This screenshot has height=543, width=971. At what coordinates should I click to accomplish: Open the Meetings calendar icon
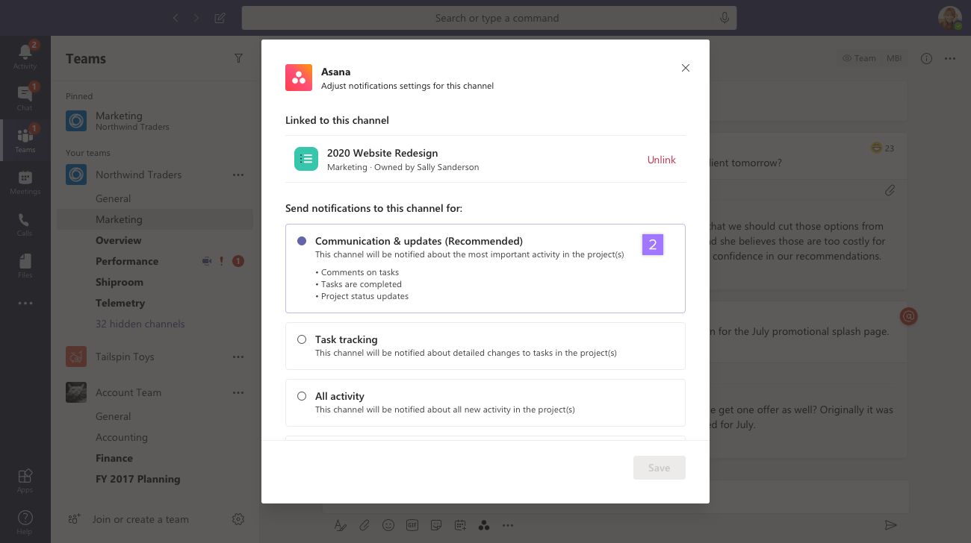click(25, 181)
